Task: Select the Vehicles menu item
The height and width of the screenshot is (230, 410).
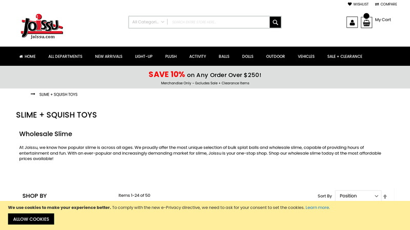Action: (x=306, y=56)
